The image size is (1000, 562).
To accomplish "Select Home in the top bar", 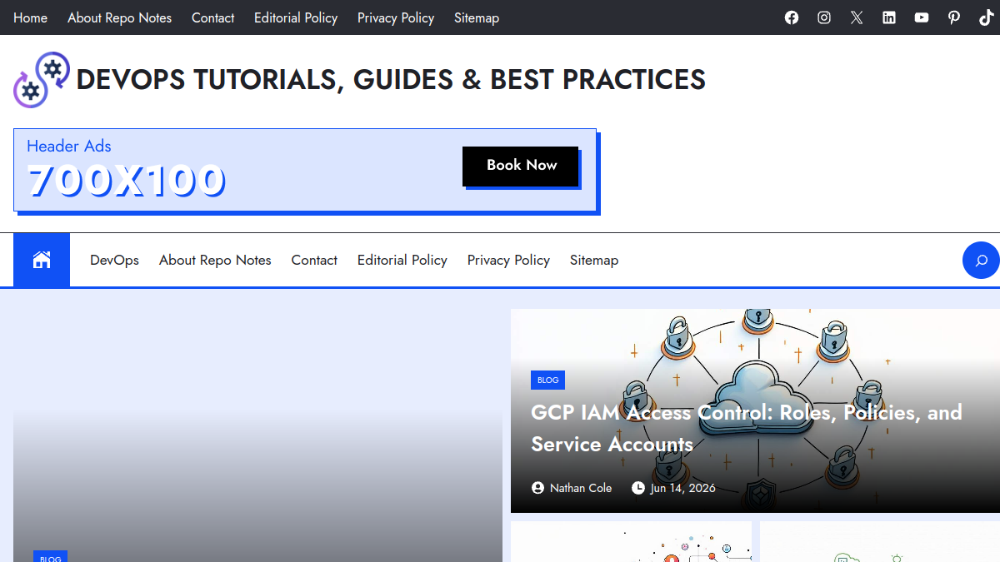I will [x=31, y=17].
